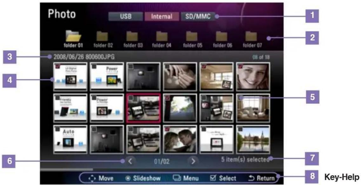Open folder 06

[x=222, y=40]
